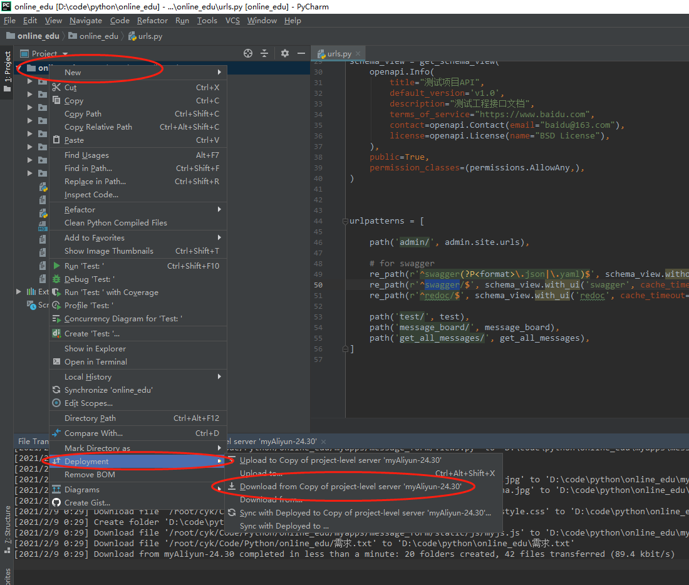The height and width of the screenshot is (585, 689).
Task: Open the Refactor menu in menu bar
Action: 152,21
